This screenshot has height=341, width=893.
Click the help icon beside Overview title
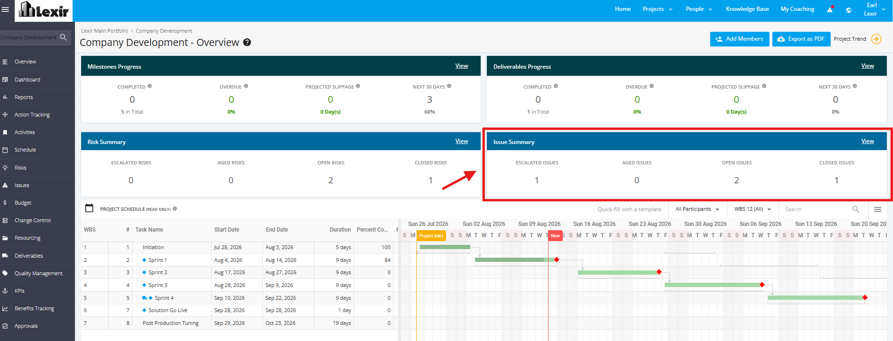tap(247, 42)
